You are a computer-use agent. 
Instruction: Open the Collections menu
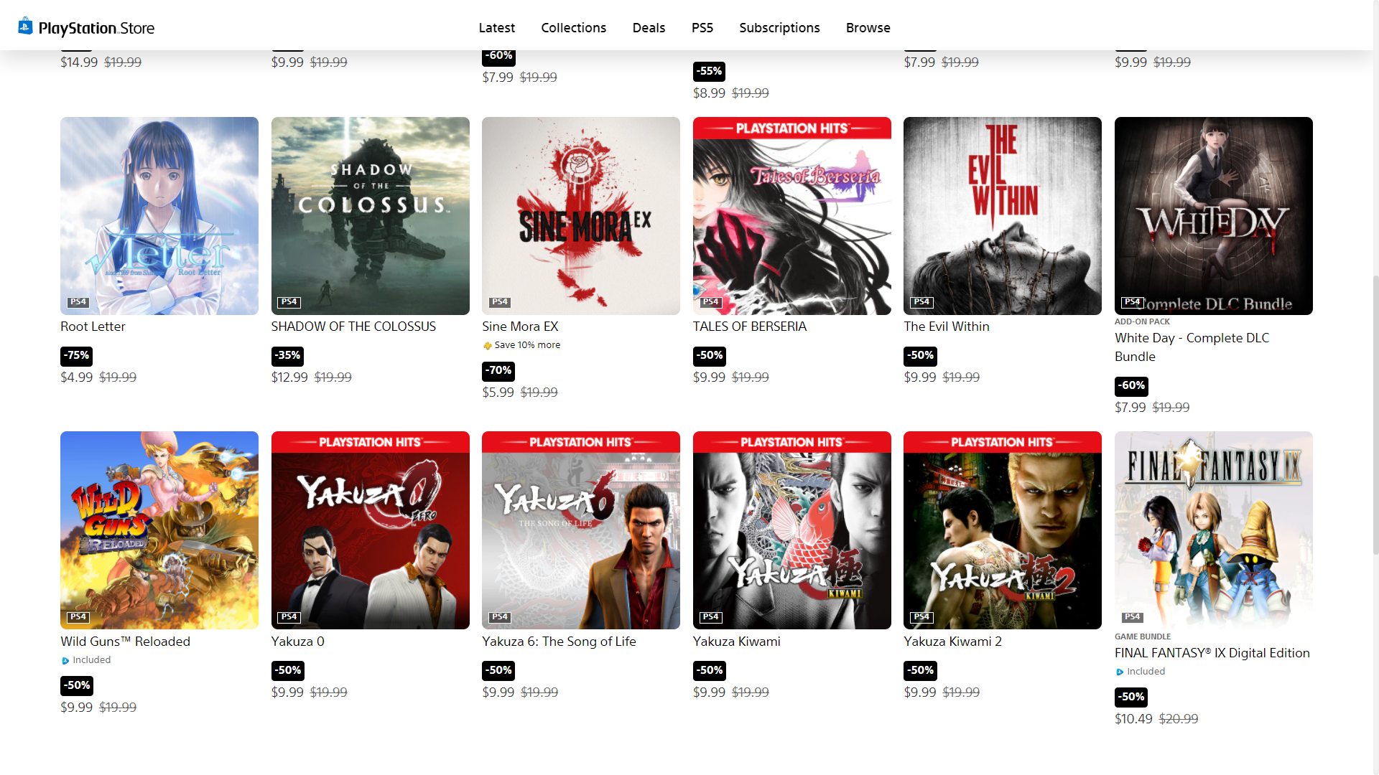pos(574,27)
